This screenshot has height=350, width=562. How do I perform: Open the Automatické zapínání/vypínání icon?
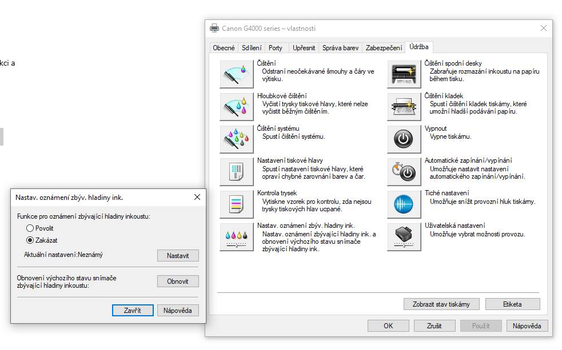tap(404, 172)
